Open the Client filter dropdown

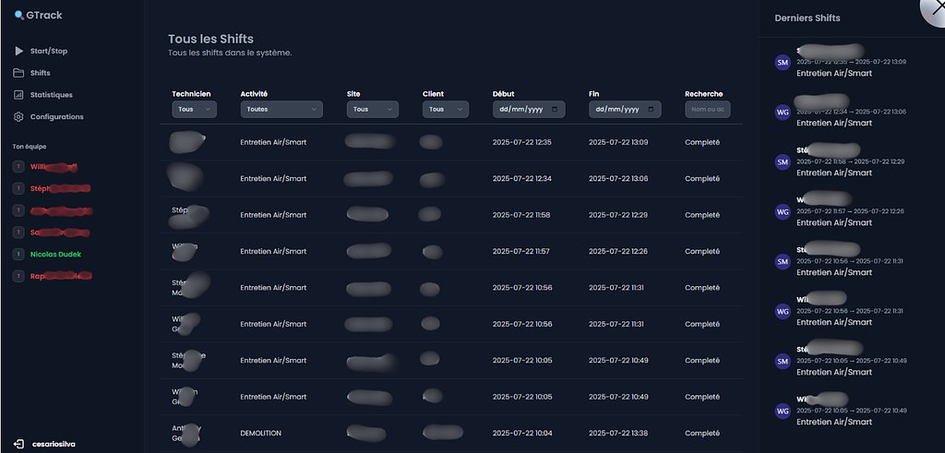point(446,109)
